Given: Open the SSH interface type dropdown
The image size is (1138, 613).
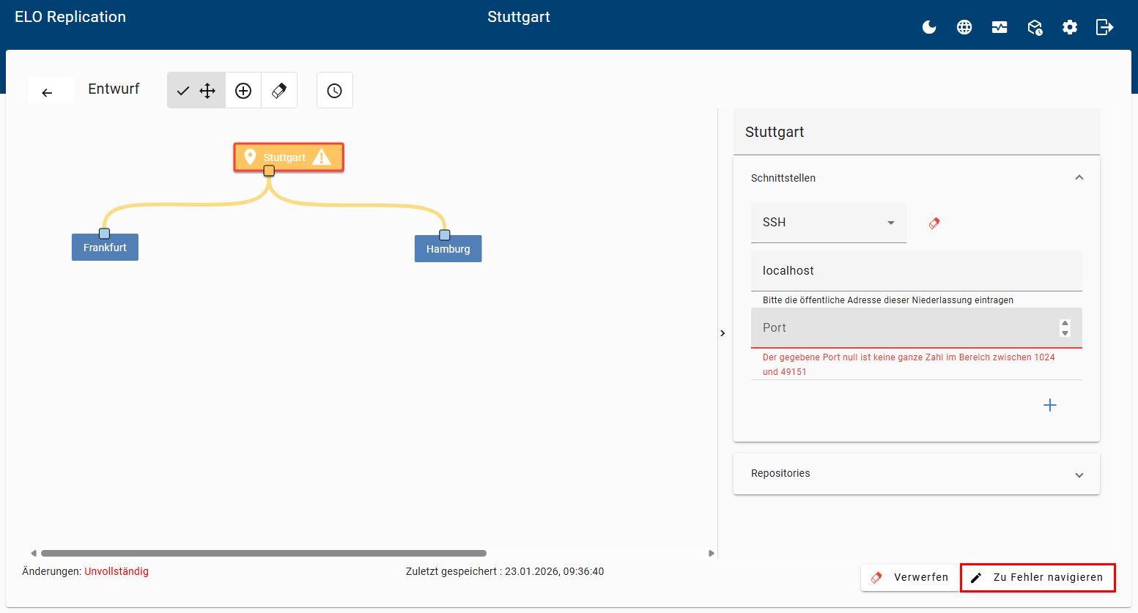Looking at the screenshot, I should [829, 223].
